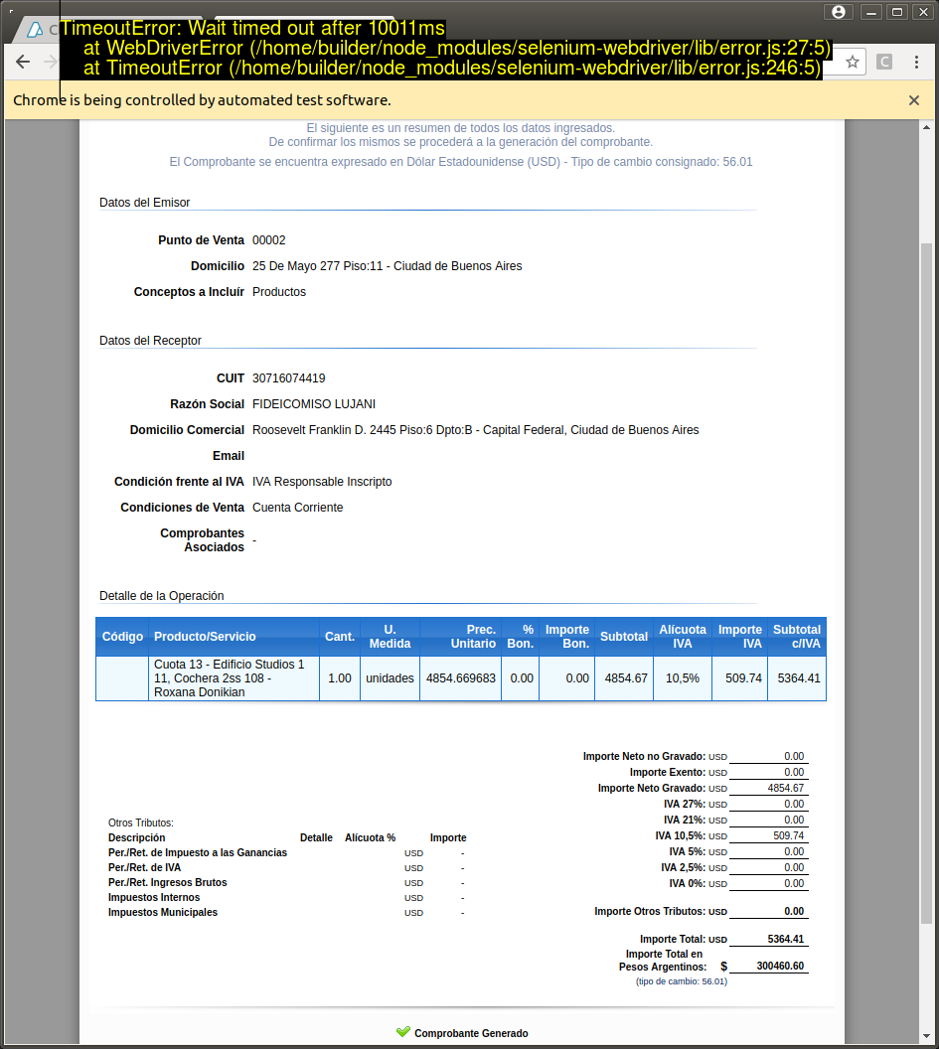939x1049 pixels.
Task: Click the "Detalle de la Operación" heading
Action: tap(161, 596)
